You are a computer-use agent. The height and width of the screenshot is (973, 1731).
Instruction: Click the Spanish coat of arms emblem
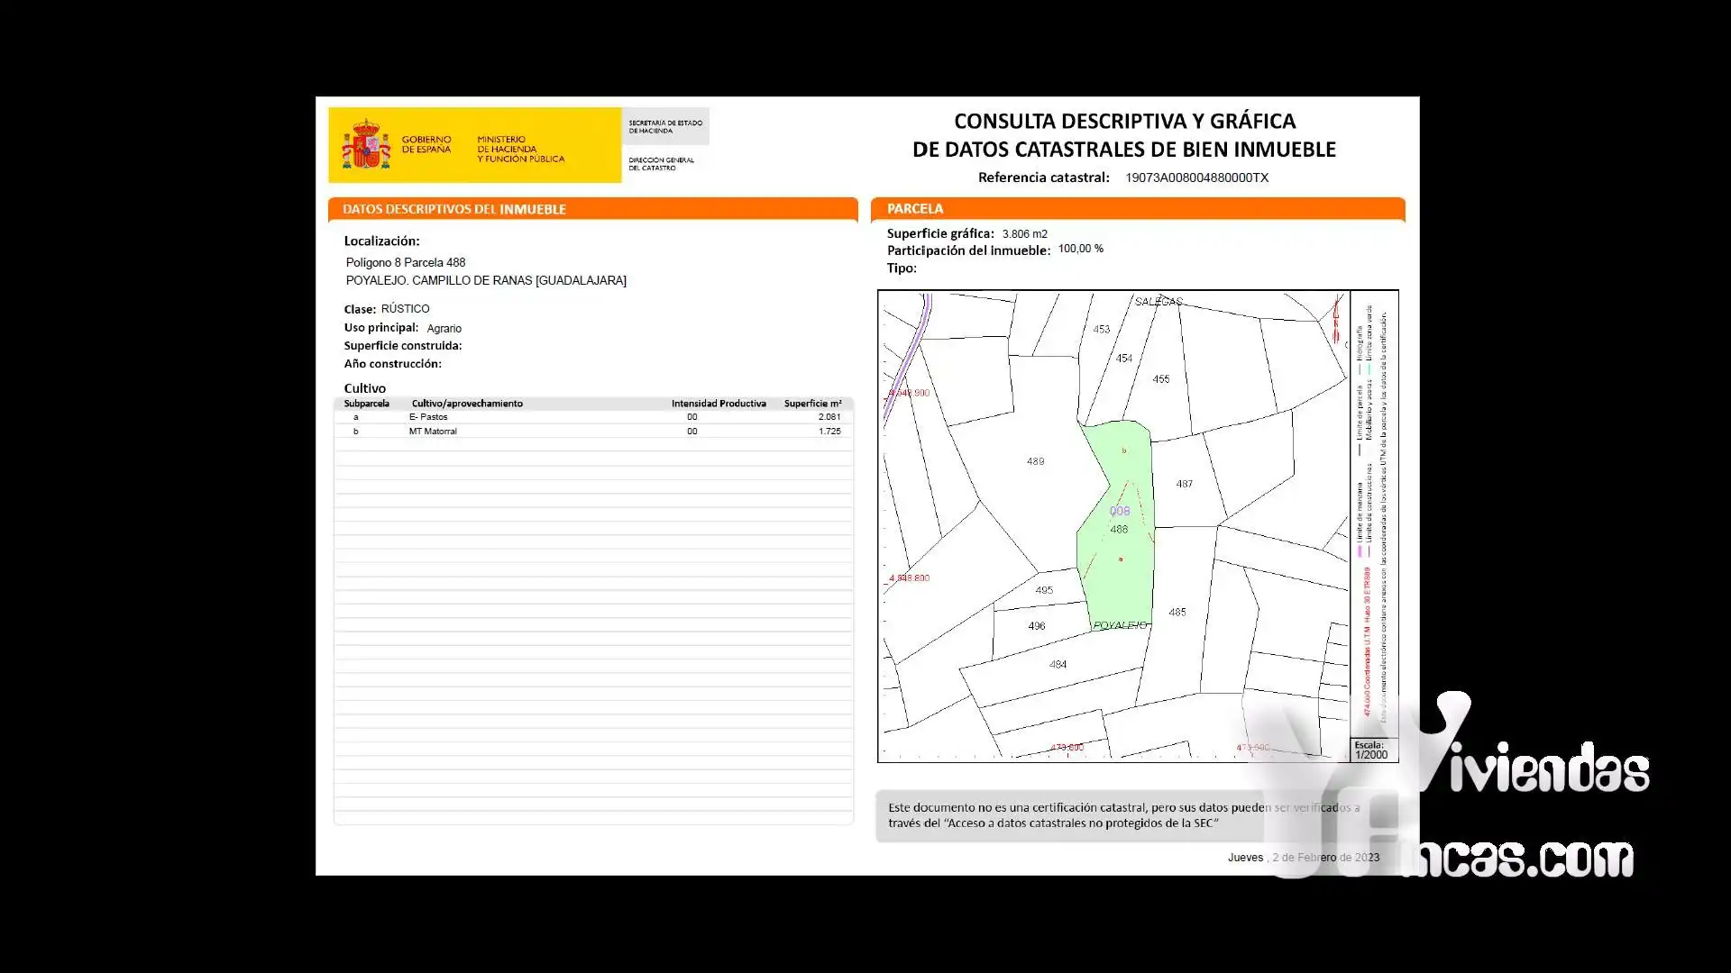[366, 145]
